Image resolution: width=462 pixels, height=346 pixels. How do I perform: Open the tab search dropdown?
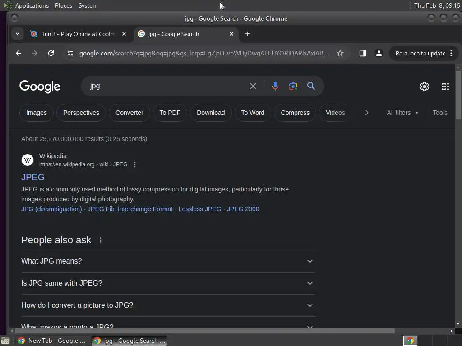coord(18,34)
